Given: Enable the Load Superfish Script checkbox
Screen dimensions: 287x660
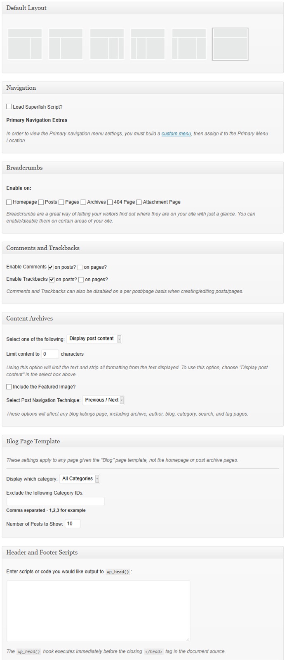Looking at the screenshot, I should (9, 107).
